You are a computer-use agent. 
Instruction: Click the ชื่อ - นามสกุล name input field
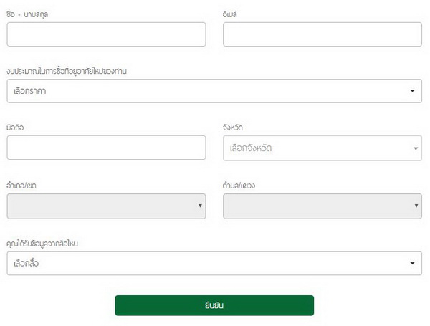tap(106, 34)
